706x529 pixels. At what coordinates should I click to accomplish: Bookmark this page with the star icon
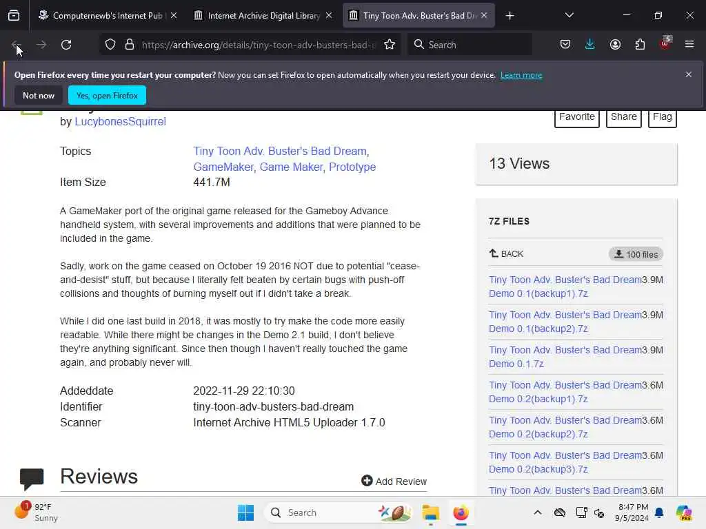pos(390,45)
